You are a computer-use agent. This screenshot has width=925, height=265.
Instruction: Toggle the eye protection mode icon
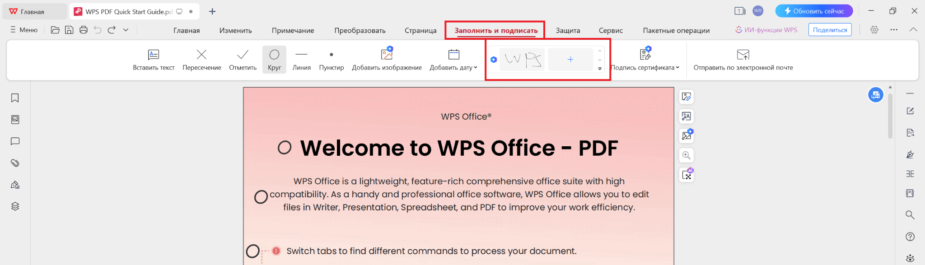(x=910, y=258)
